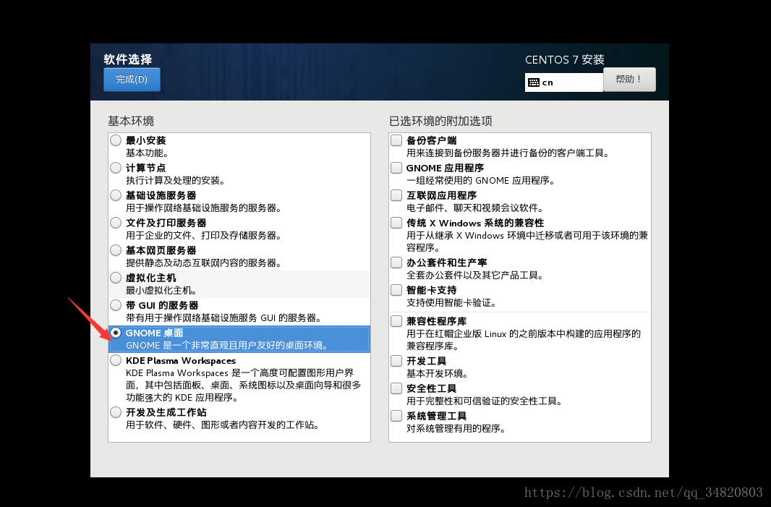The width and height of the screenshot is (771, 507).
Task: Choose the 基础设施服务器 environment radio
Action: pos(116,195)
